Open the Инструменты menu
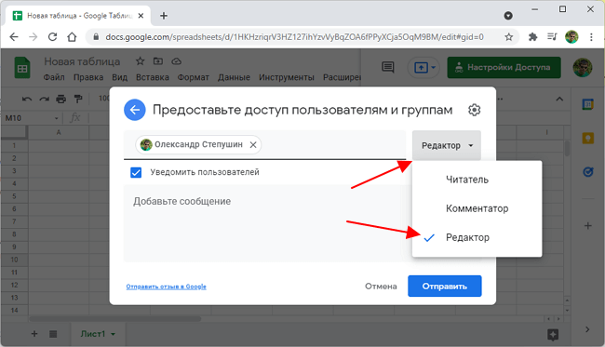605x347 pixels. [x=287, y=77]
